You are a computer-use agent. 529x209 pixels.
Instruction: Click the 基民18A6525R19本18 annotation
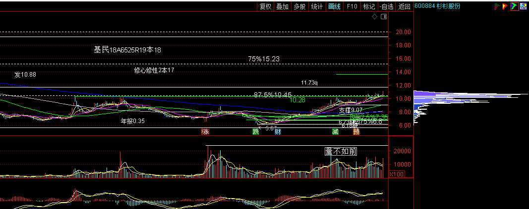[127, 50]
